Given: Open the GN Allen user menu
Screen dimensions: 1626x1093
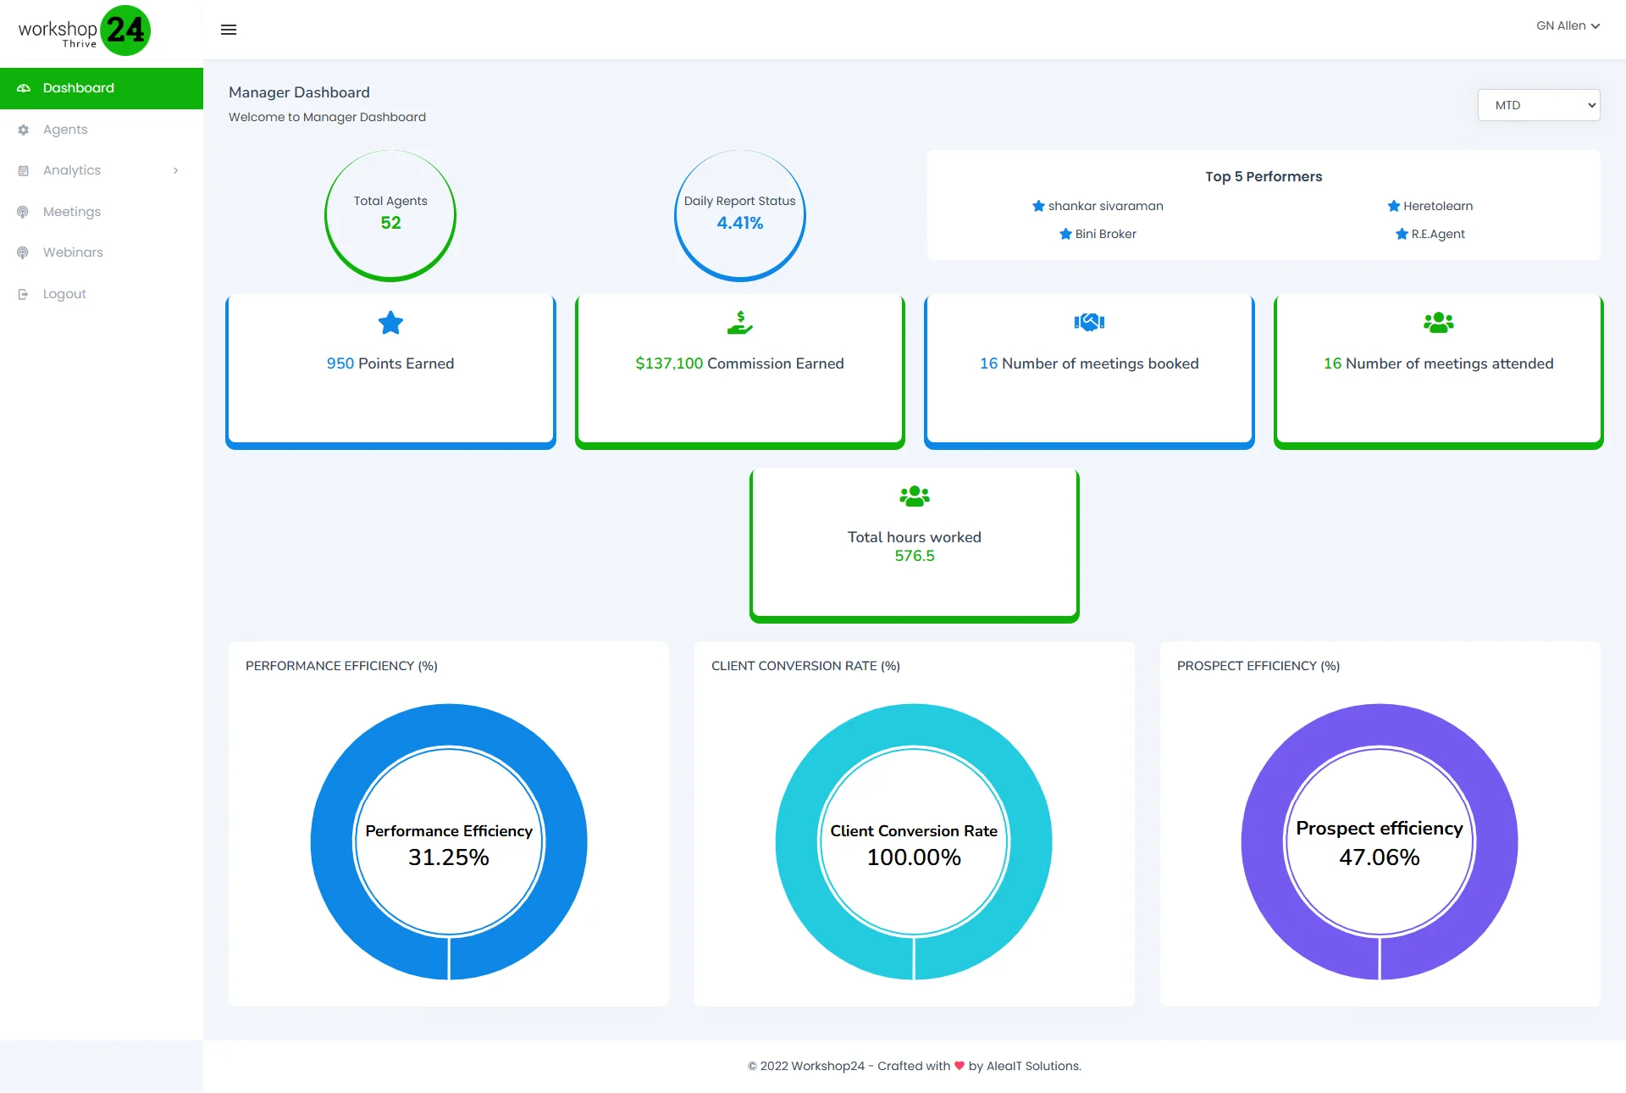Looking at the screenshot, I should (x=1568, y=25).
